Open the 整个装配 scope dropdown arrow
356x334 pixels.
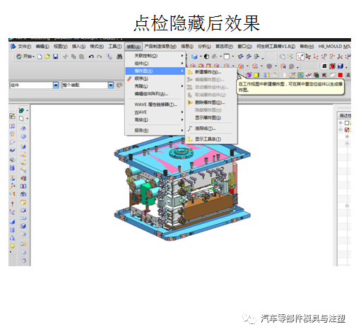[111, 85]
